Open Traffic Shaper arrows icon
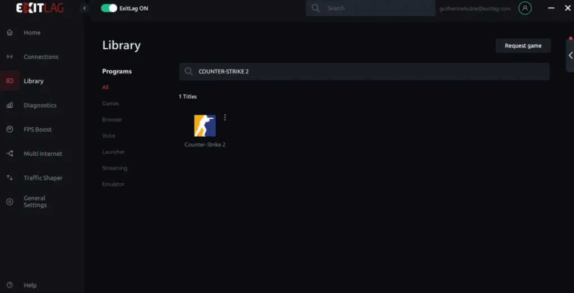574x293 pixels. pos(10,178)
